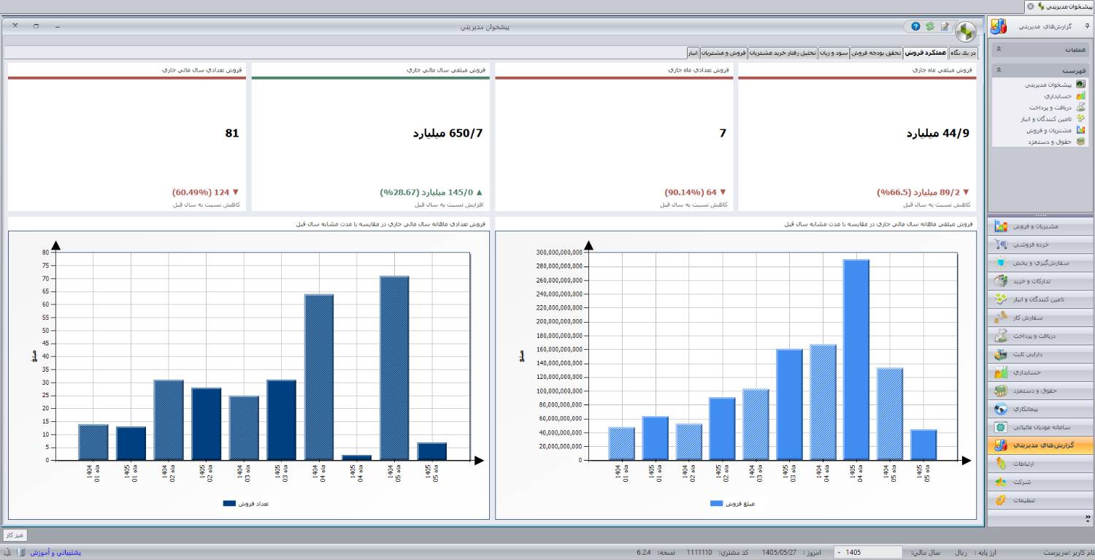Toggle the pin icon on the گزارش‌های مدیریتی panel

[x=1086, y=26]
